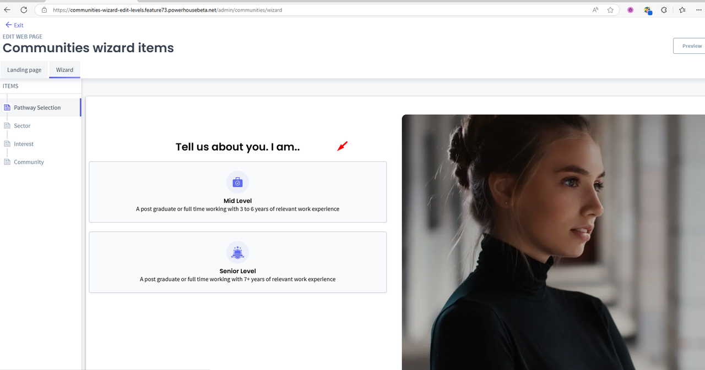
Task: Click the 'EDIT WEB PAGE' label
Action: (x=23, y=37)
